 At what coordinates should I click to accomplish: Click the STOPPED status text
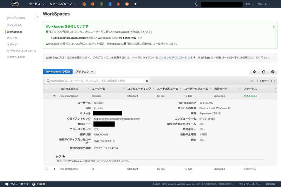tap(250, 169)
